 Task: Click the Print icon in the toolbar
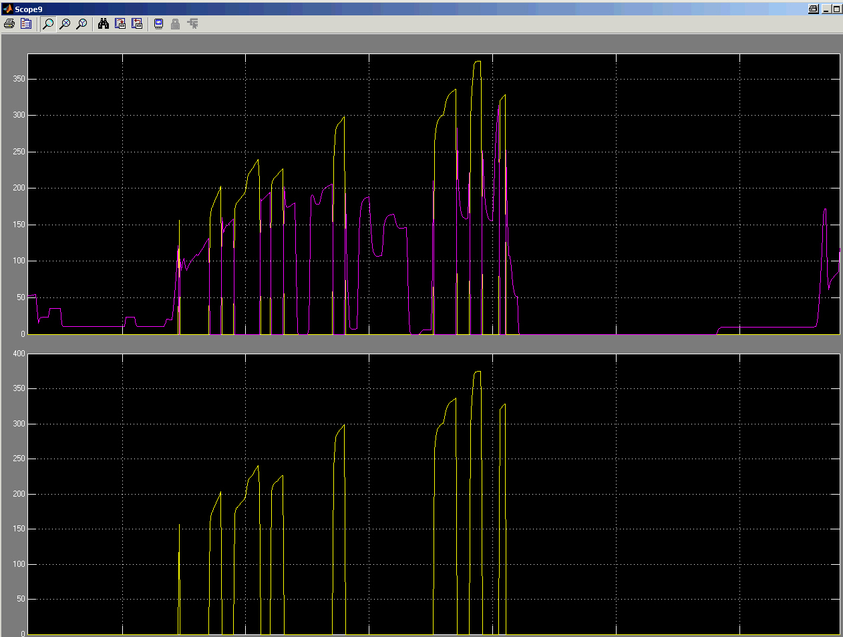[9, 24]
